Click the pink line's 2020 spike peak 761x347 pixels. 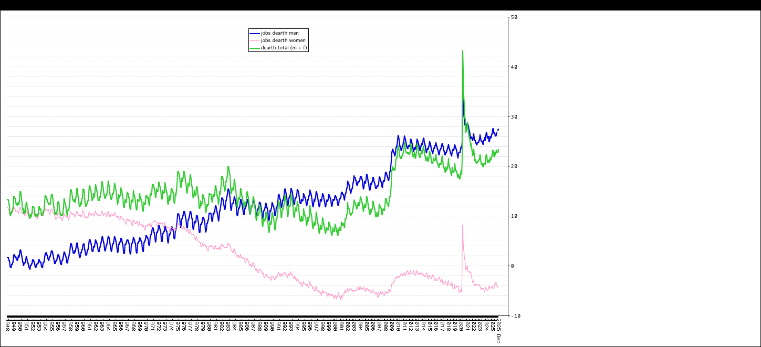coord(463,226)
